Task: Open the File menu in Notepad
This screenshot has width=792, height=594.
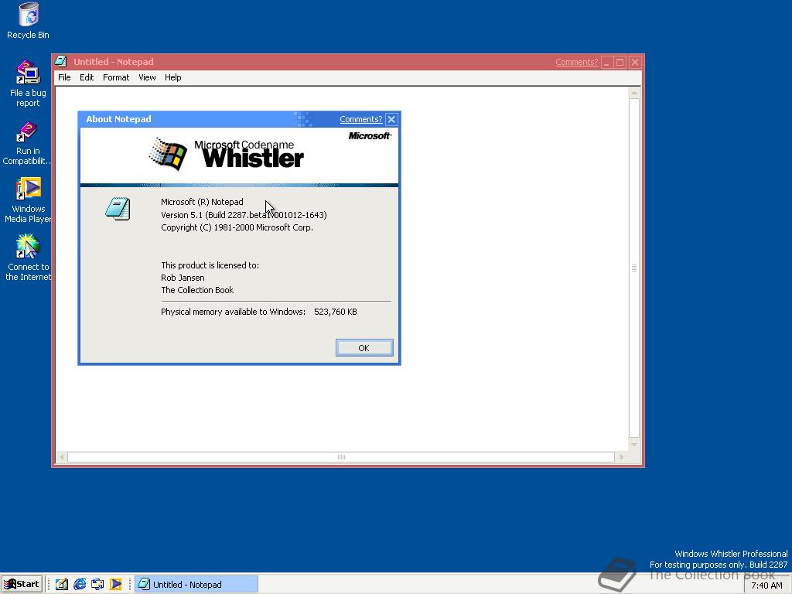Action: pyautogui.click(x=64, y=77)
